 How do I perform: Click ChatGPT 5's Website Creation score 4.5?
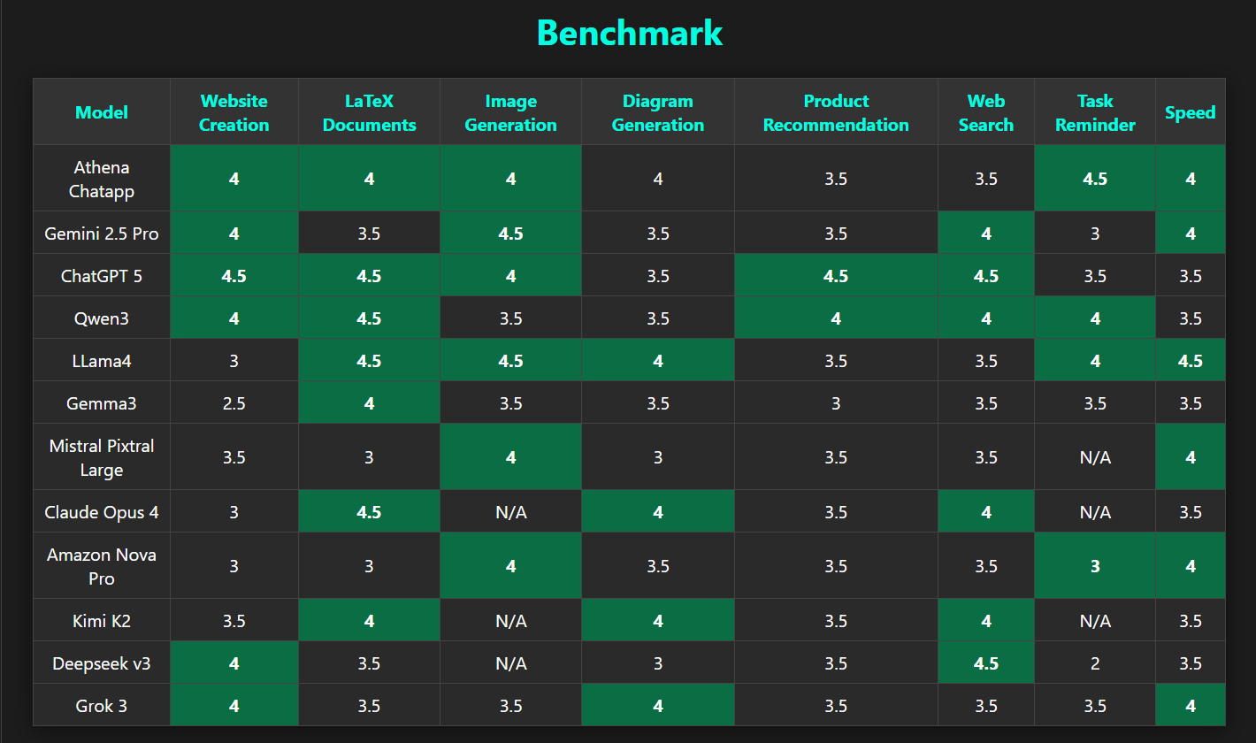point(234,276)
